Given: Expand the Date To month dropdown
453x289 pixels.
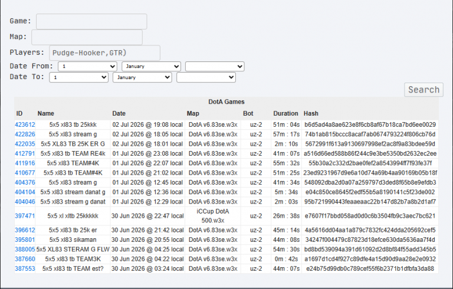Looking at the screenshot, I should (142, 77).
